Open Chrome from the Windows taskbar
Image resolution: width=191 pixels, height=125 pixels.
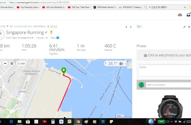pos(78,121)
